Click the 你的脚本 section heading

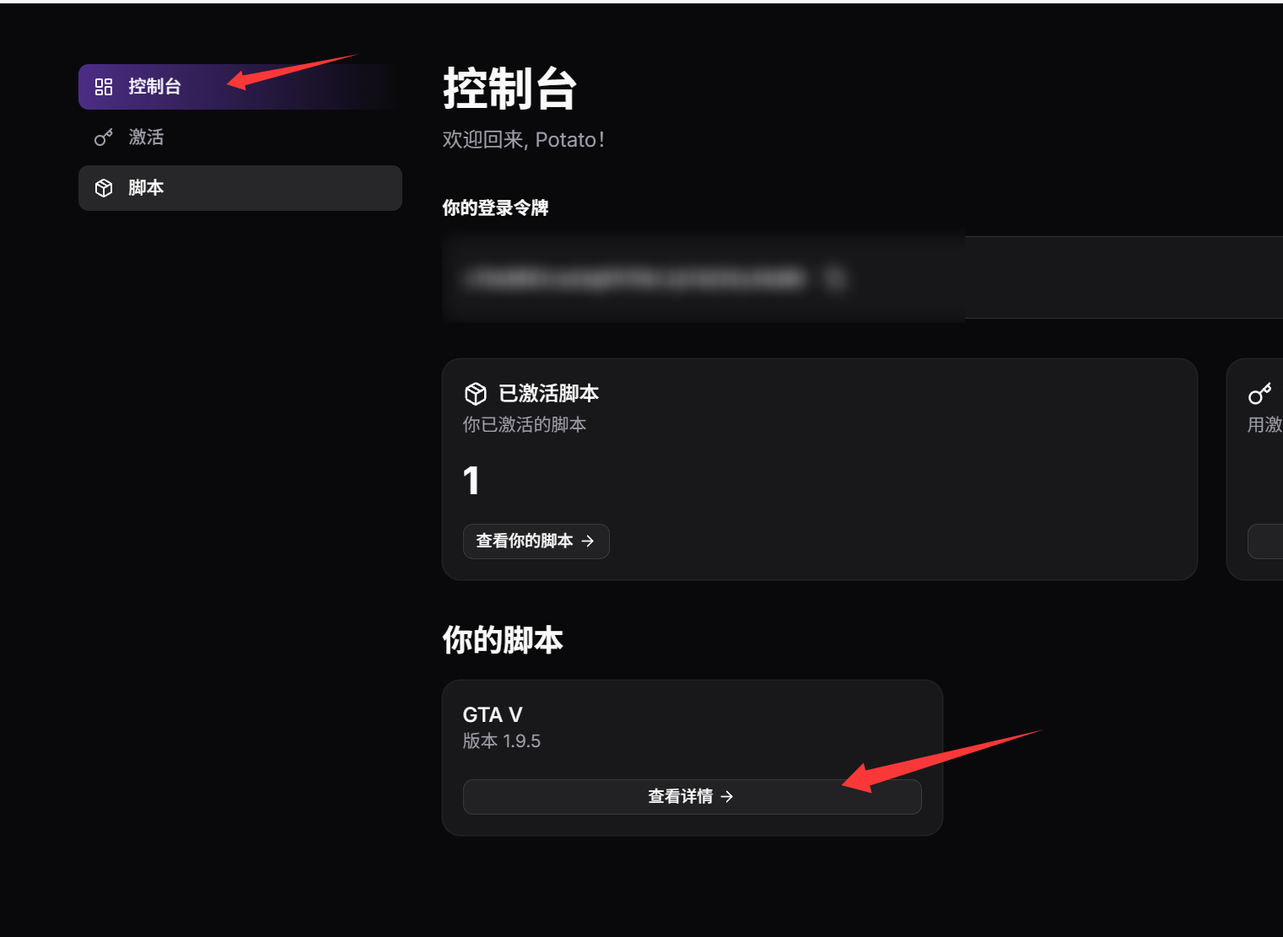(x=503, y=641)
